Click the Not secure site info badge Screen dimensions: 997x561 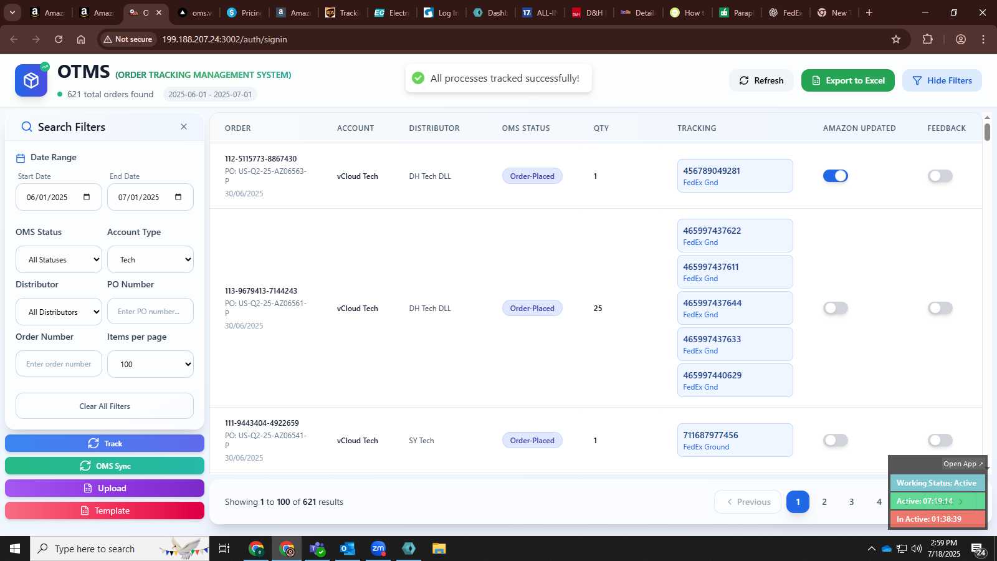128,39
